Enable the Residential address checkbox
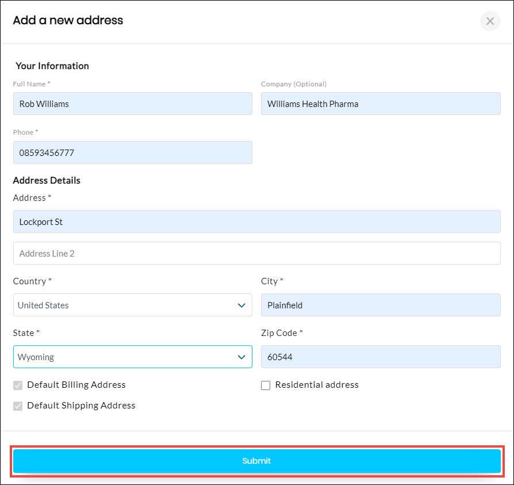This screenshot has width=514, height=485. pyautogui.click(x=266, y=385)
